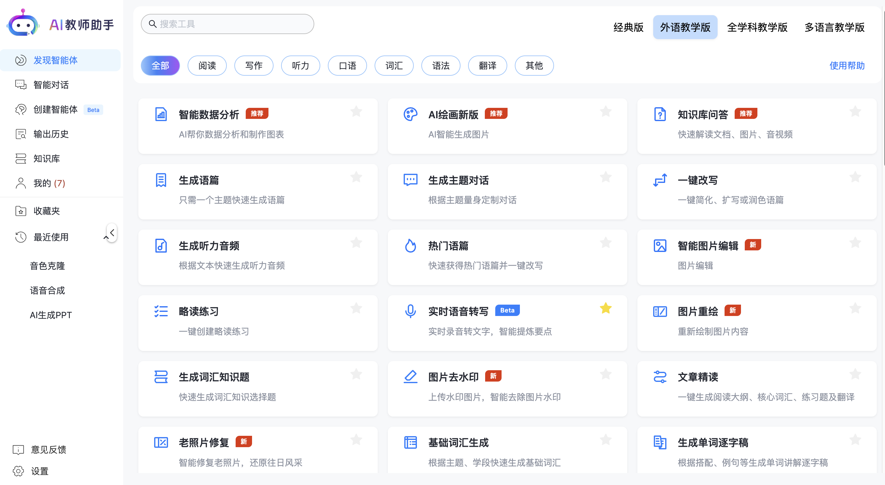The image size is (885, 485).
Task: Open the 知识库 sidebar icon
Action: coord(21,159)
